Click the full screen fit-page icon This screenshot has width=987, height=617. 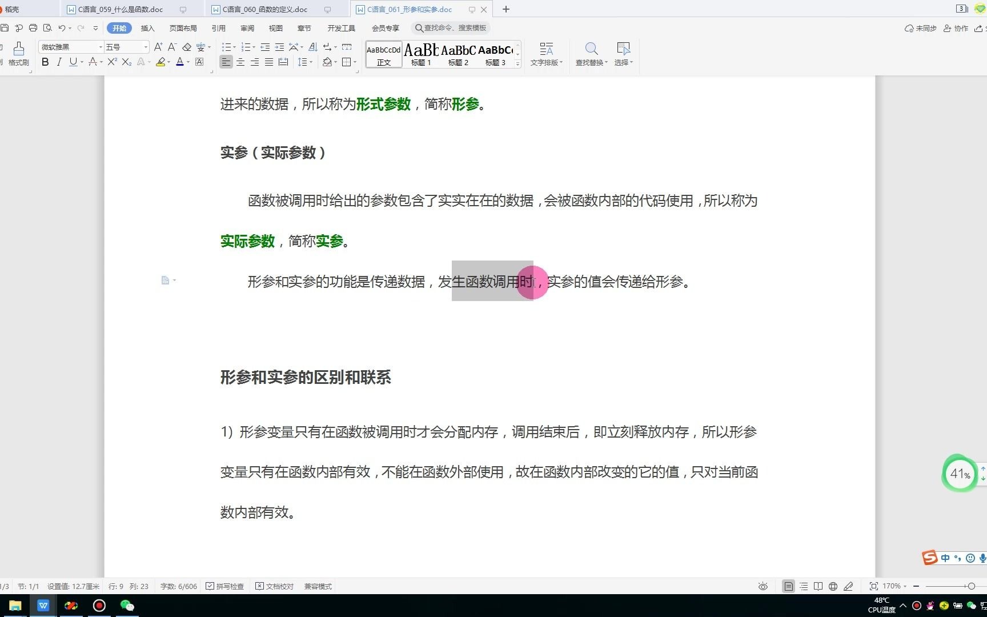pyautogui.click(x=873, y=586)
